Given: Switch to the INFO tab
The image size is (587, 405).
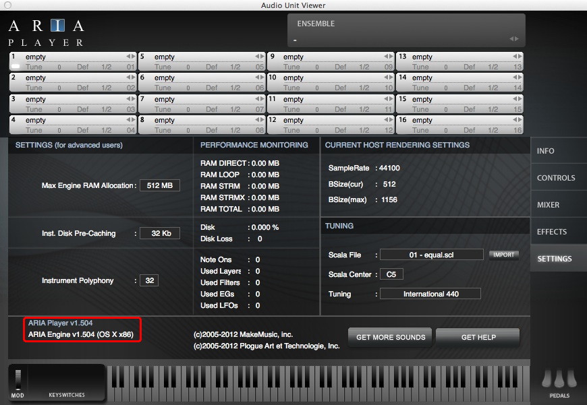Looking at the screenshot, I should tap(545, 151).
